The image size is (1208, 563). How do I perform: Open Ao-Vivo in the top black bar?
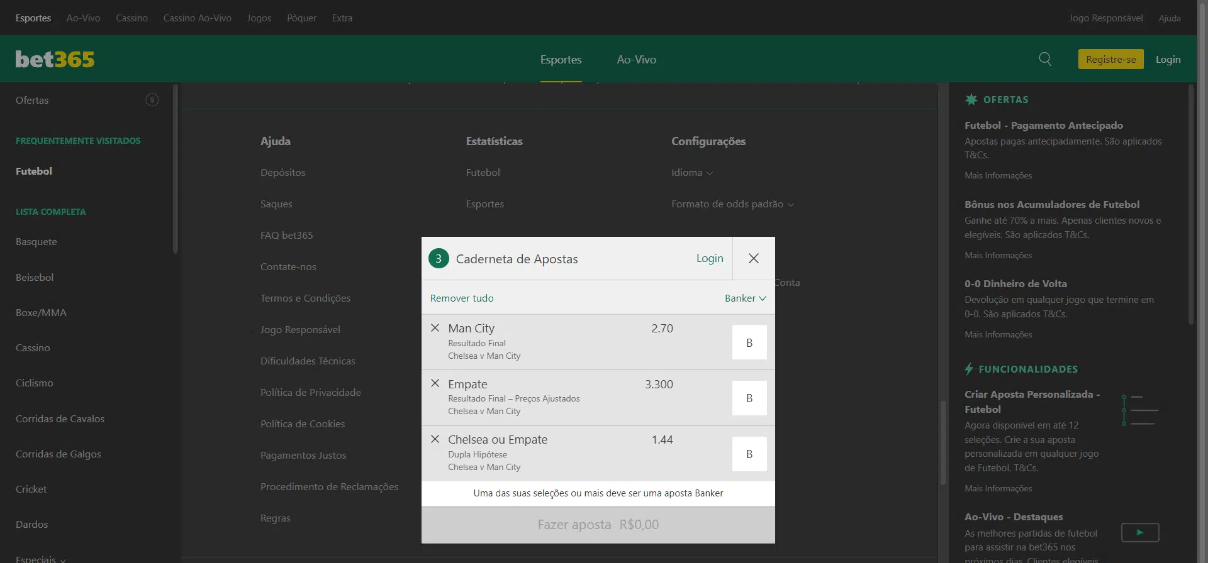pos(84,18)
